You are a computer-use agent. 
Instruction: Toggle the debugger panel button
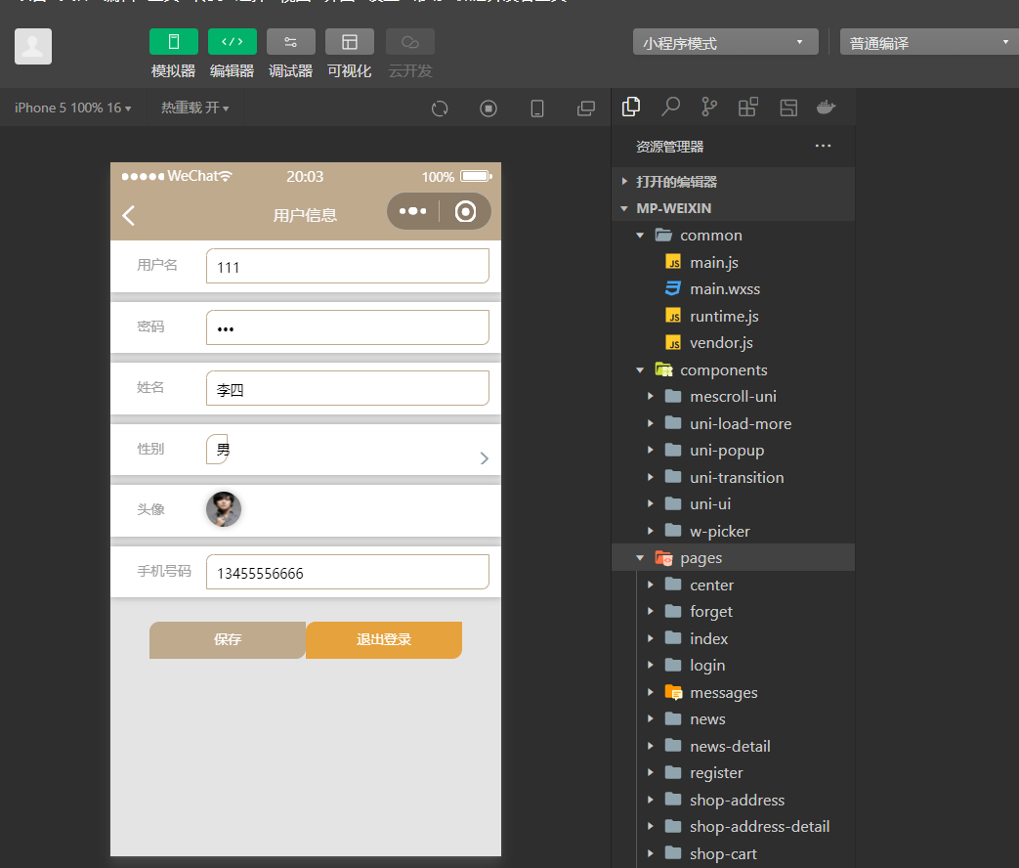290,42
